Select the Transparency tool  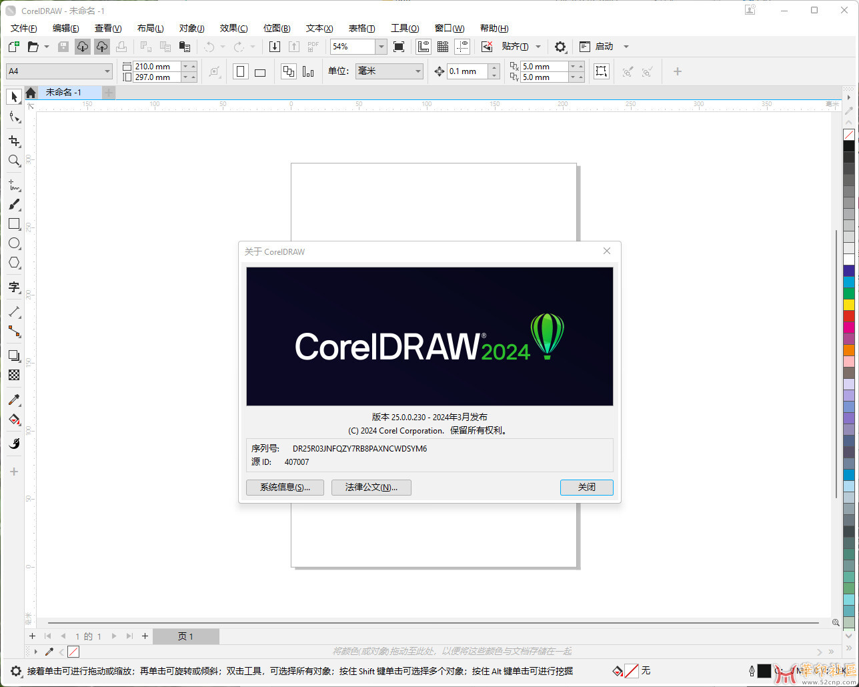(x=14, y=376)
